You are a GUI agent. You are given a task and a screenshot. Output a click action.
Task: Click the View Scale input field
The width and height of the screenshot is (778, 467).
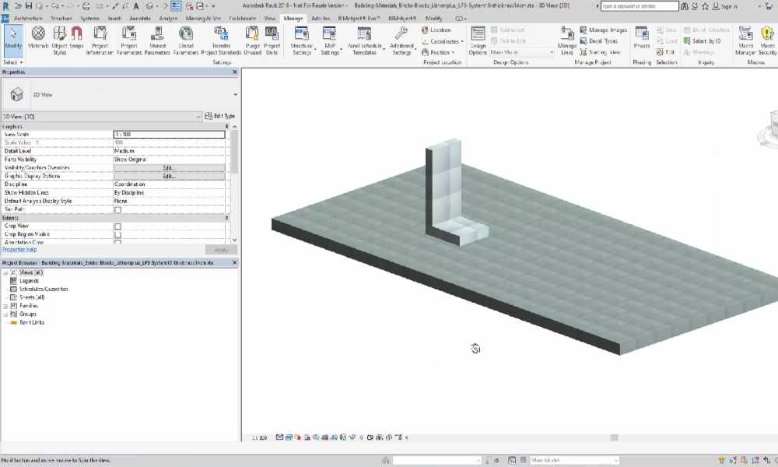tap(169, 135)
